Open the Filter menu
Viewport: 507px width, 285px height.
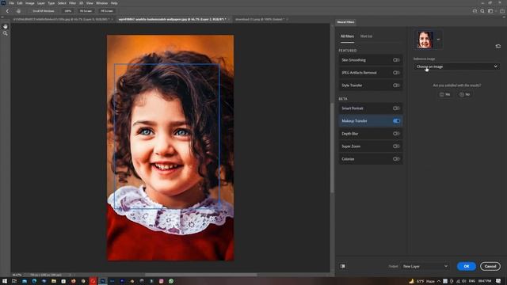(x=72, y=3)
